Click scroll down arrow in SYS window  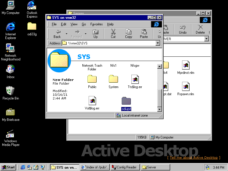click(x=160, y=109)
